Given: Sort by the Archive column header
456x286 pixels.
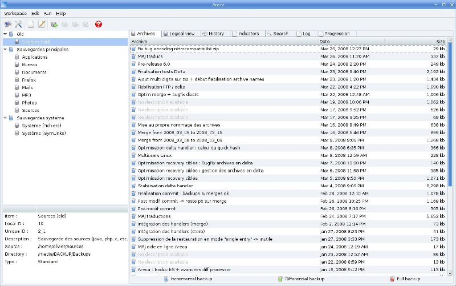Looking at the screenshot, I should [224, 41].
